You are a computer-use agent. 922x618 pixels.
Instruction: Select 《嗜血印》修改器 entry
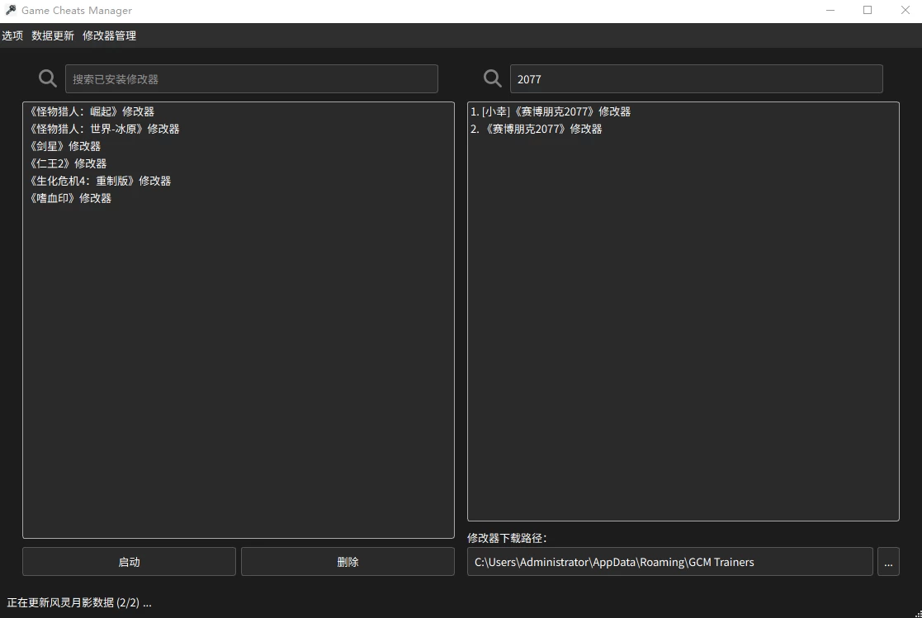[239, 198]
